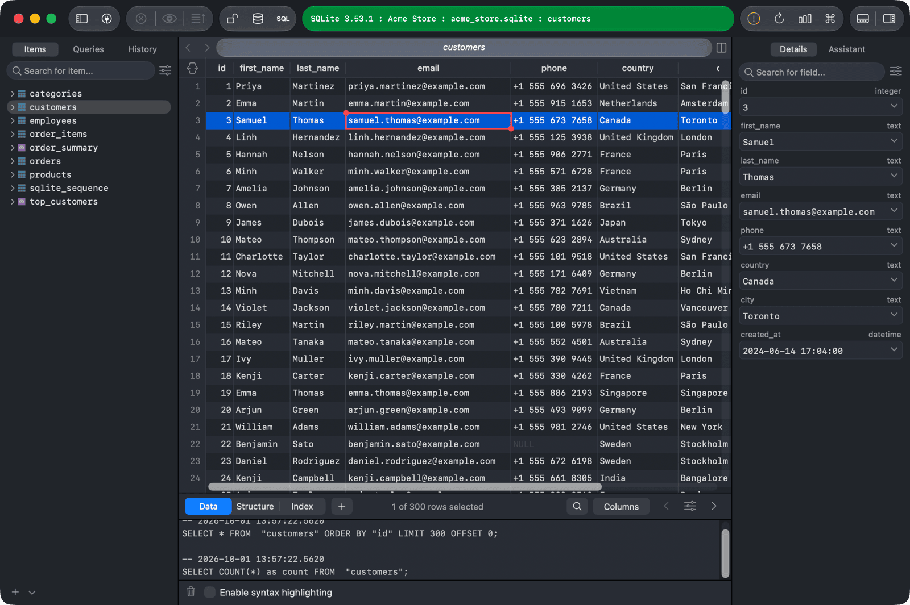910x605 pixels.
Task: Reload data with the refresh icon
Action: tap(779, 19)
